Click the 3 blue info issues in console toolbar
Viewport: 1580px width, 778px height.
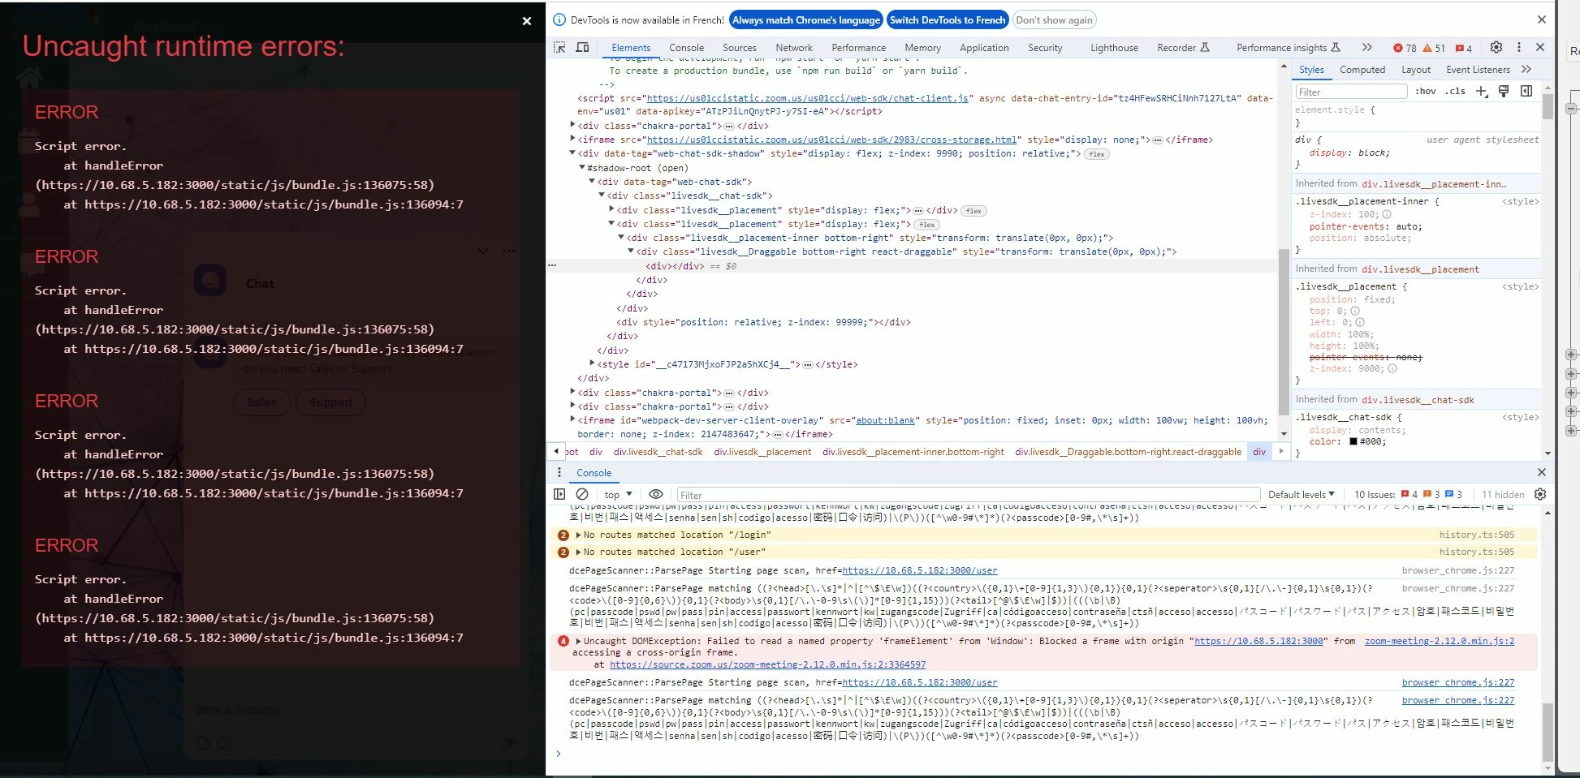1454,494
